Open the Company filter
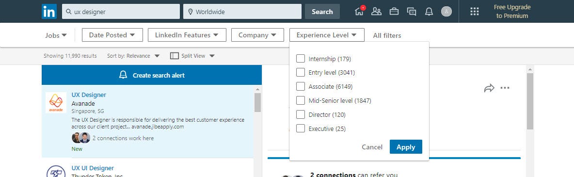 pyautogui.click(x=258, y=35)
